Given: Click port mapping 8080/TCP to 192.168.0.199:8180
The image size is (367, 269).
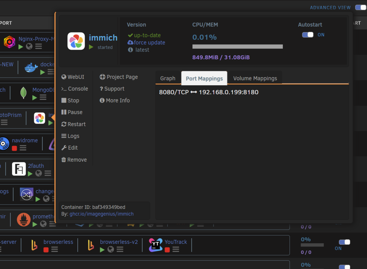Looking at the screenshot, I should point(209,92).
